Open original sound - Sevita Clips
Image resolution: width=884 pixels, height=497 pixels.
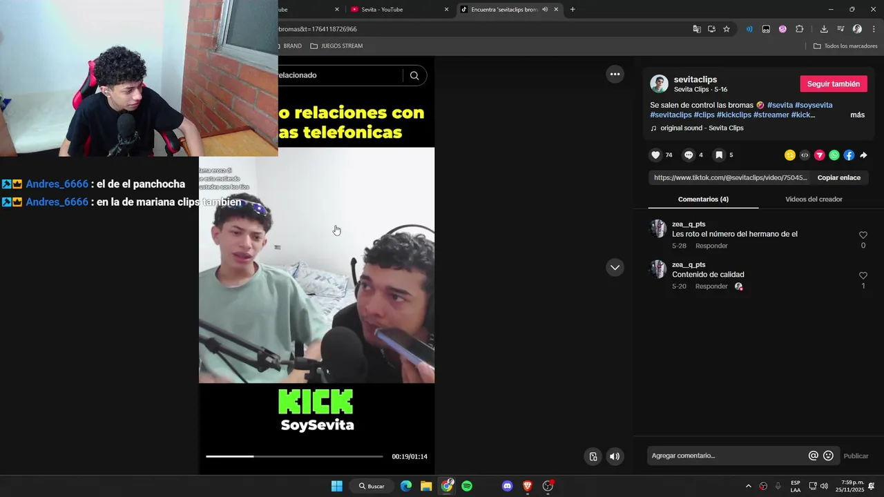point(702,128)
